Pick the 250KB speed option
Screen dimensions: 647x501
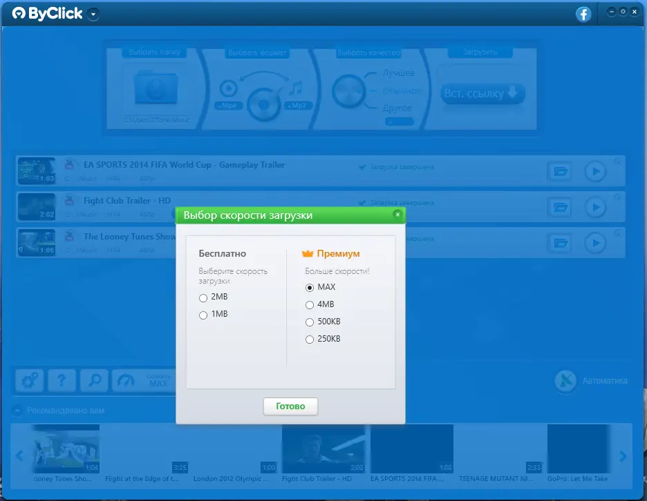310,340
